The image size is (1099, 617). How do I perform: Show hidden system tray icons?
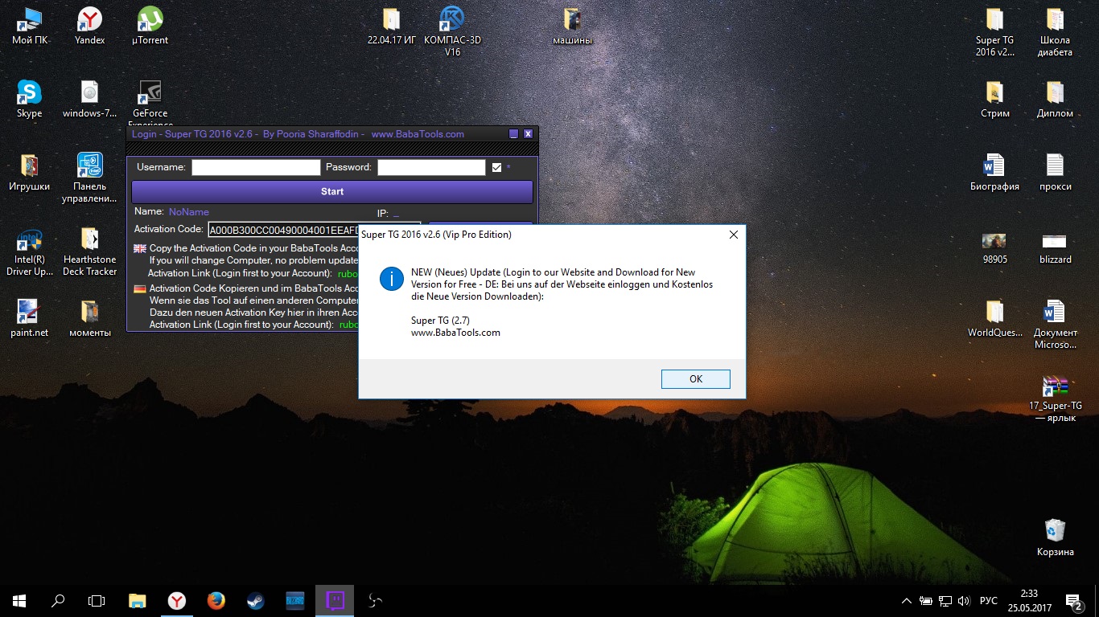(x=907, y=601)
